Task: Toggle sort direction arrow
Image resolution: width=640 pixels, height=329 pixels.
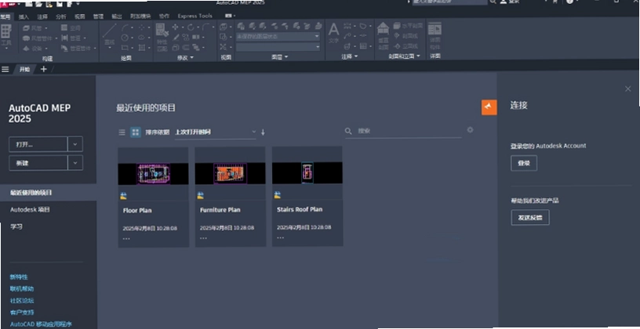Action: pos(263,132)
